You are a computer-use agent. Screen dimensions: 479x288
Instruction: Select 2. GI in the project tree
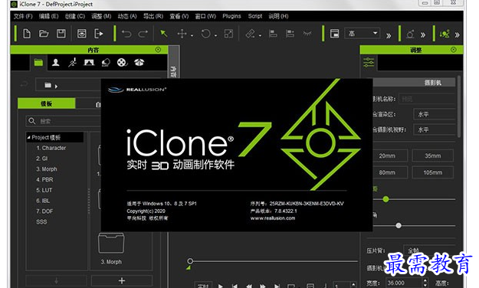click(x=42, y=159)
